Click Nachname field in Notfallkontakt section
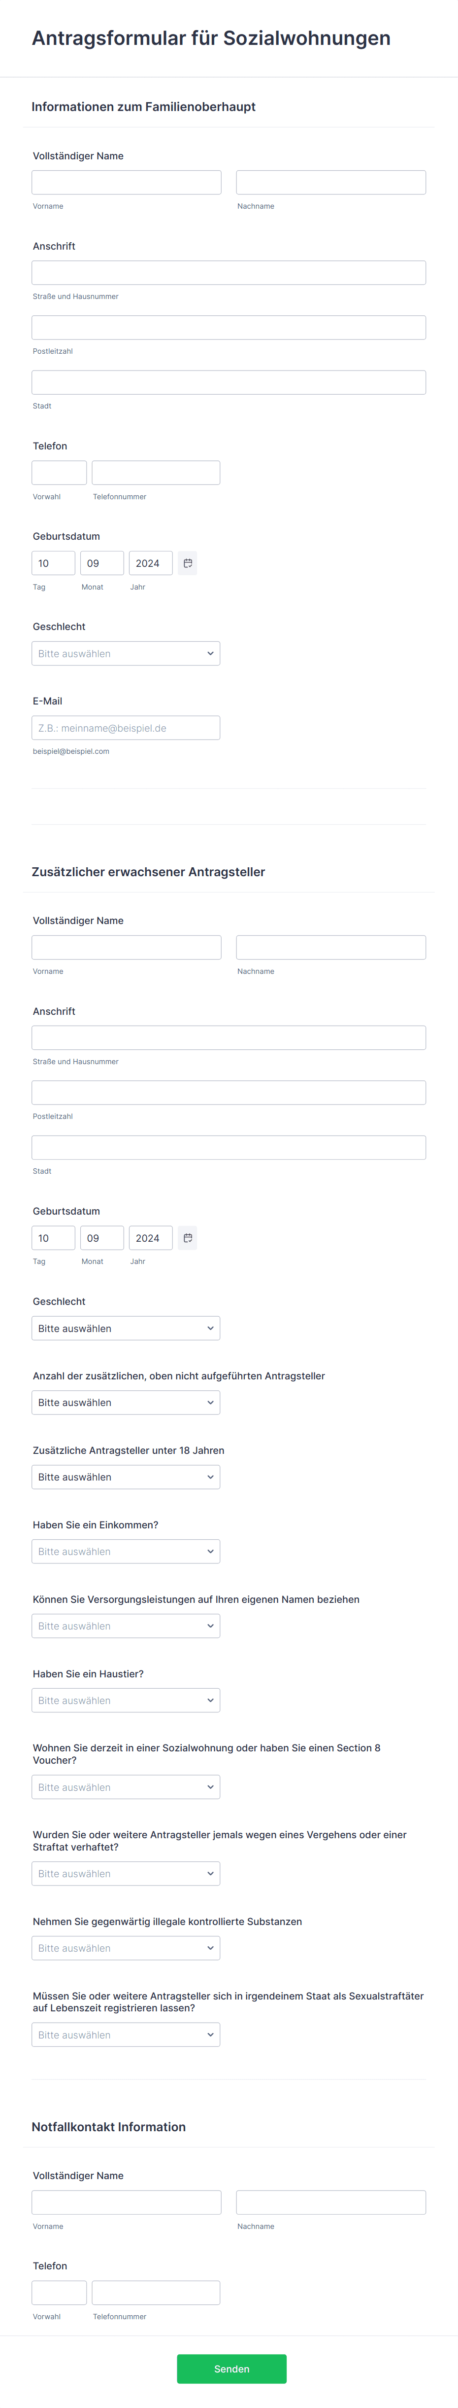This screenshot has height=2408, width=458. pyautogui.click(x=330, y=2202)
